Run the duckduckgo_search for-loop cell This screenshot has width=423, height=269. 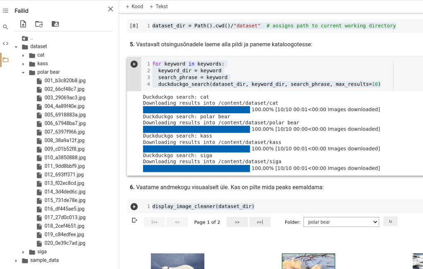[134, 64]
